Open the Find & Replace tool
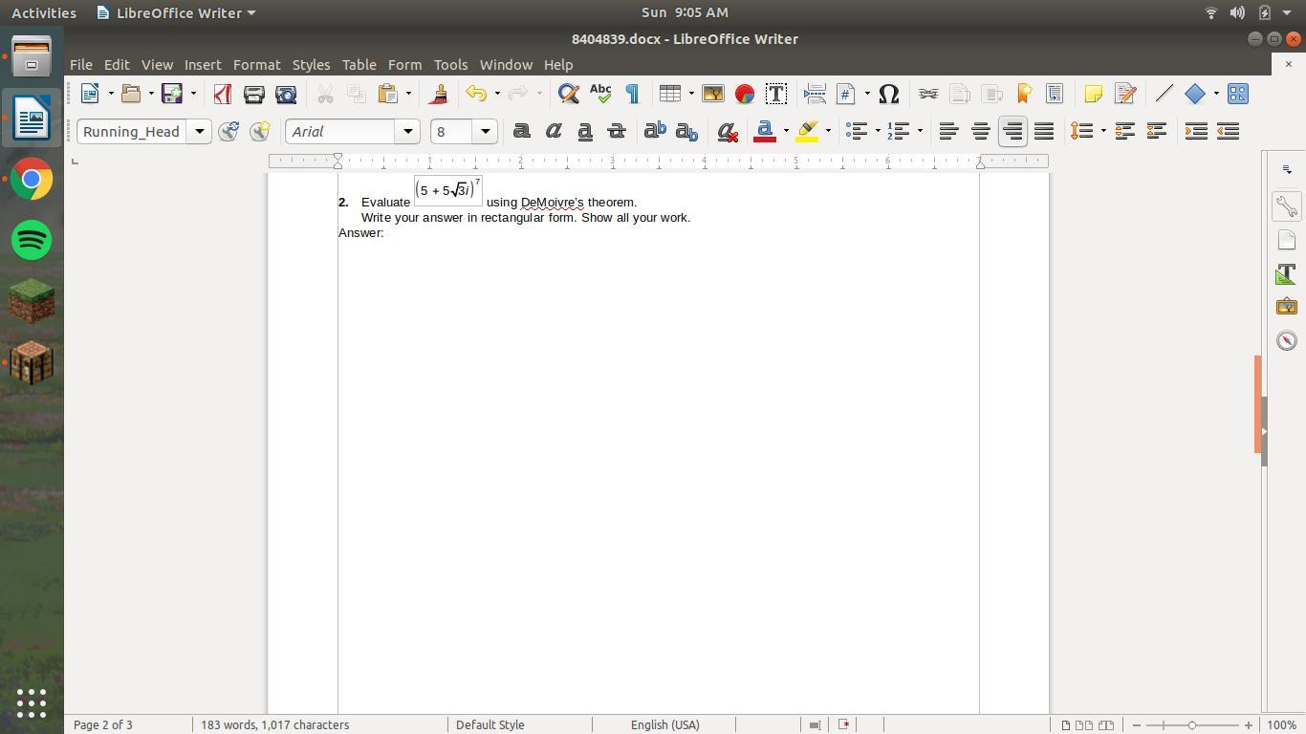The width and height of the screenshot is (1306, 734). pos(569,94)
